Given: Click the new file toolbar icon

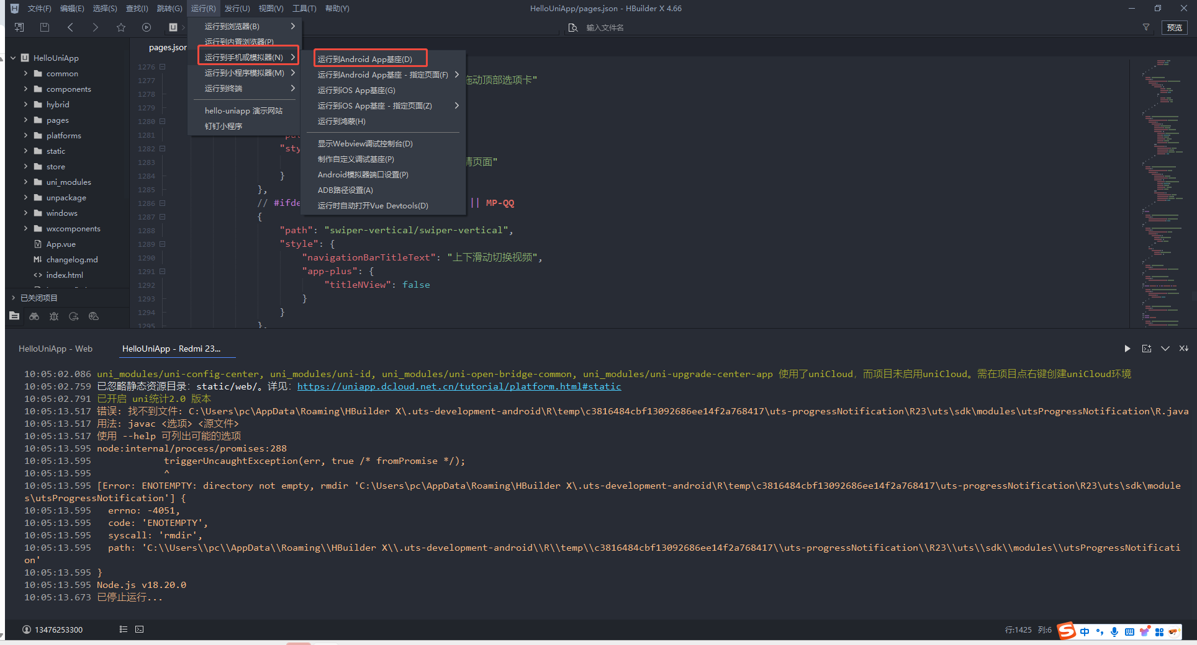Looking at the screenshot, I should tap(19, 27).
